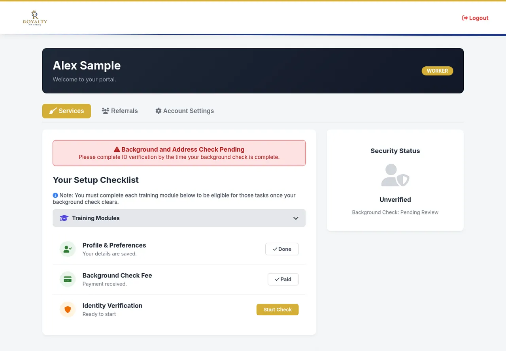Click the Background Check Fee title

pyautogui.click(x=117, y=276)
